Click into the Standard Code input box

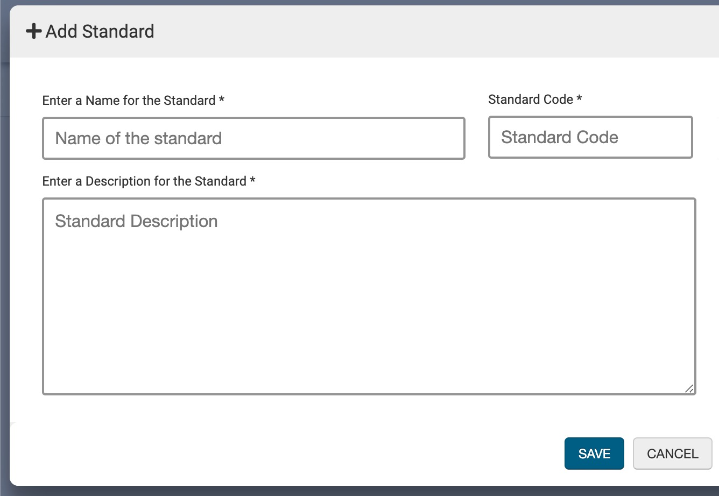click(590, 137)
